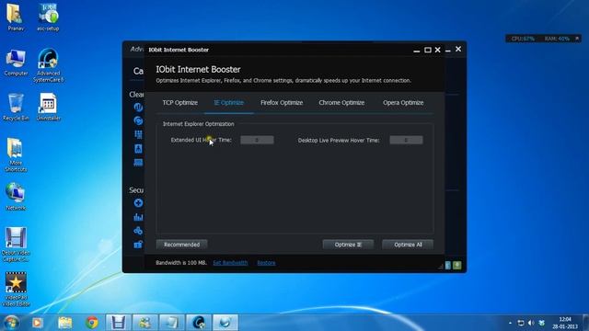Screen dimensions: 589x331
Task: Click the Optimize IE button
Action: point(348,245)
